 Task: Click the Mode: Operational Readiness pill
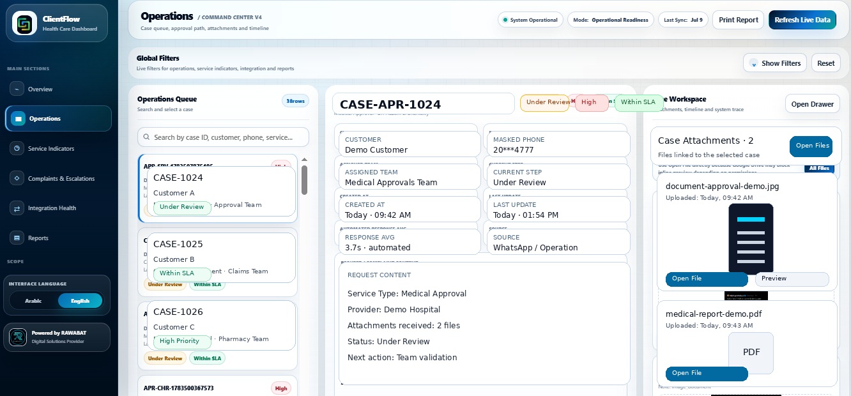[x=611, y=20]
